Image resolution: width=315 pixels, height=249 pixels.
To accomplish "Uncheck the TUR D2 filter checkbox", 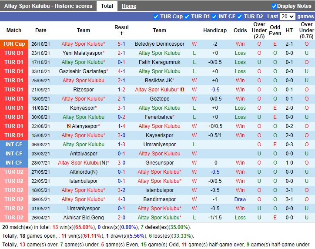I will point(239,17).
